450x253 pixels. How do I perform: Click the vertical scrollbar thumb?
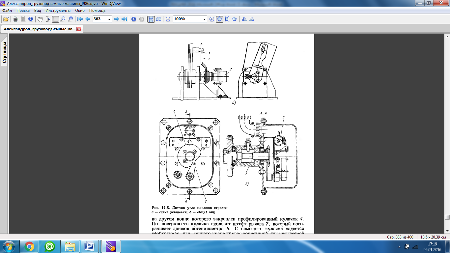pyautogui.click(x=447, y=217)
